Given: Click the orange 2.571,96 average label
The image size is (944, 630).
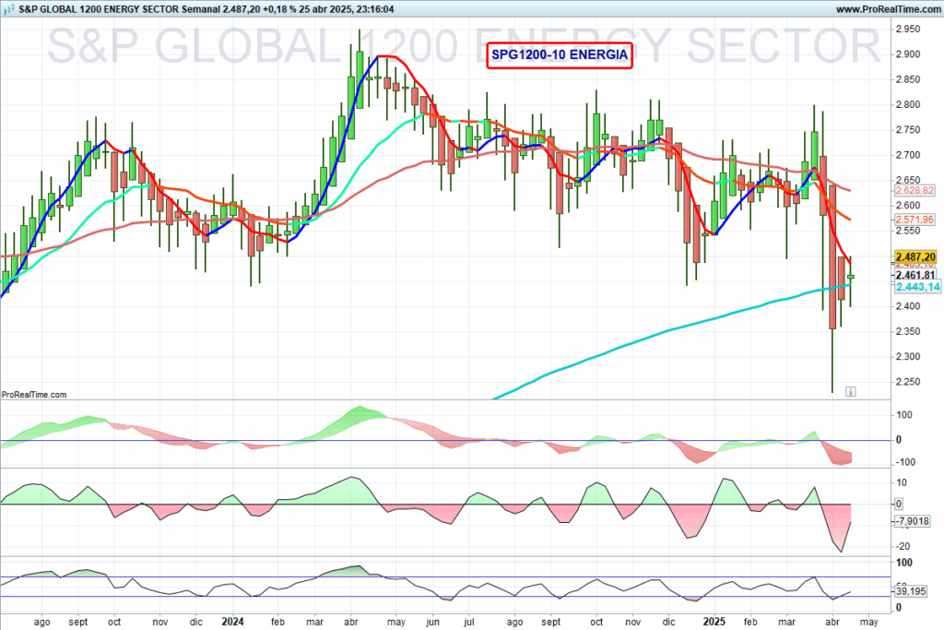Looking at the screenshot, I should pyautogui.click(x=914, y=220).
